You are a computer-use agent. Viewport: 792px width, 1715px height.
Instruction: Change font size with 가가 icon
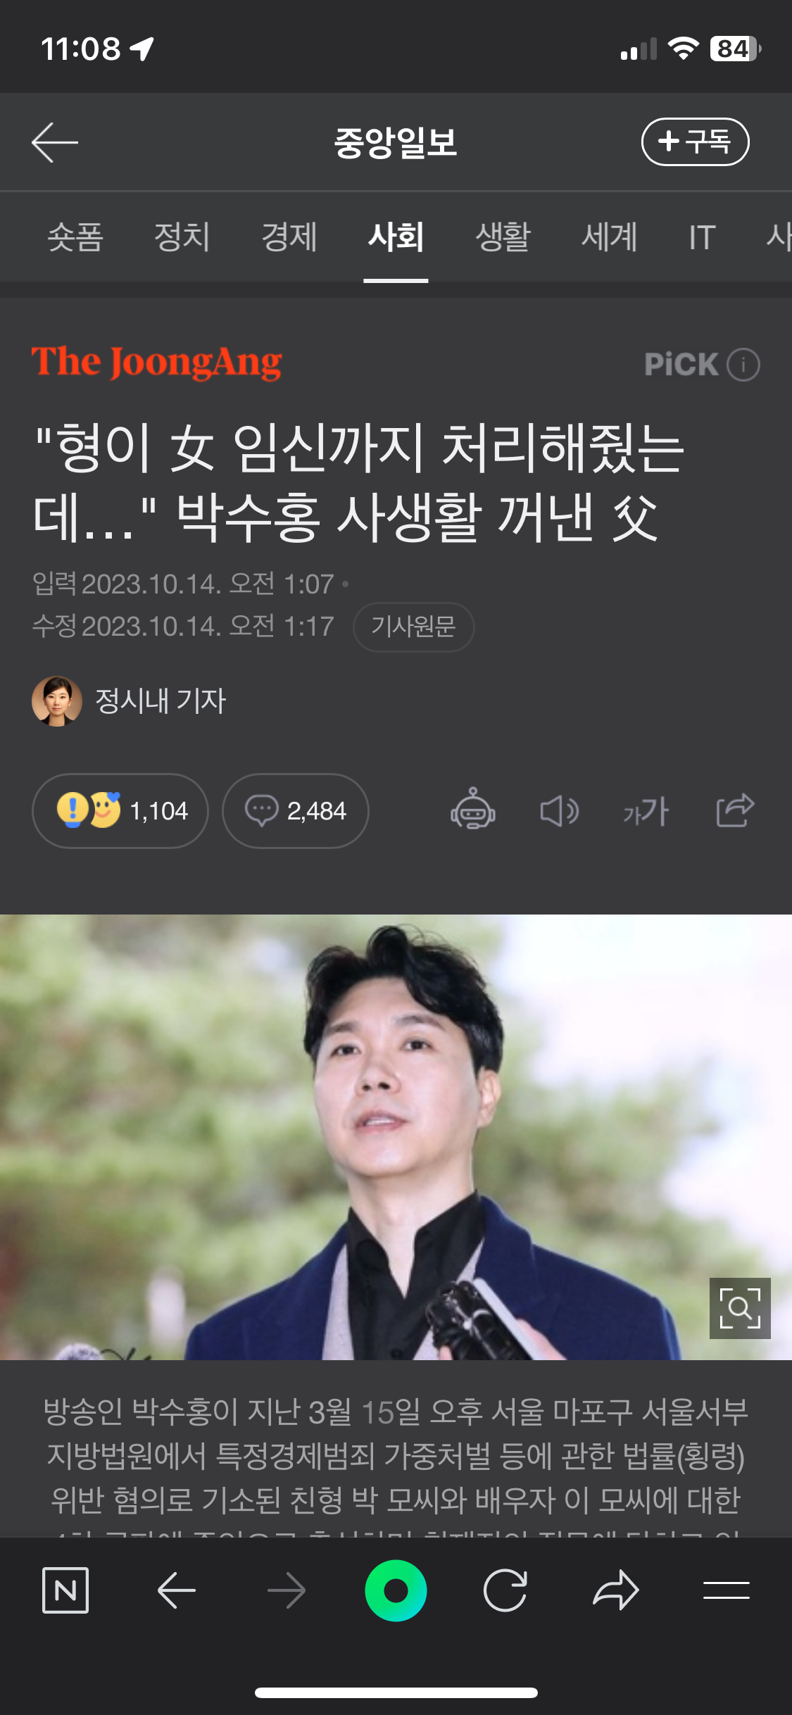click(x=646, y=811)
